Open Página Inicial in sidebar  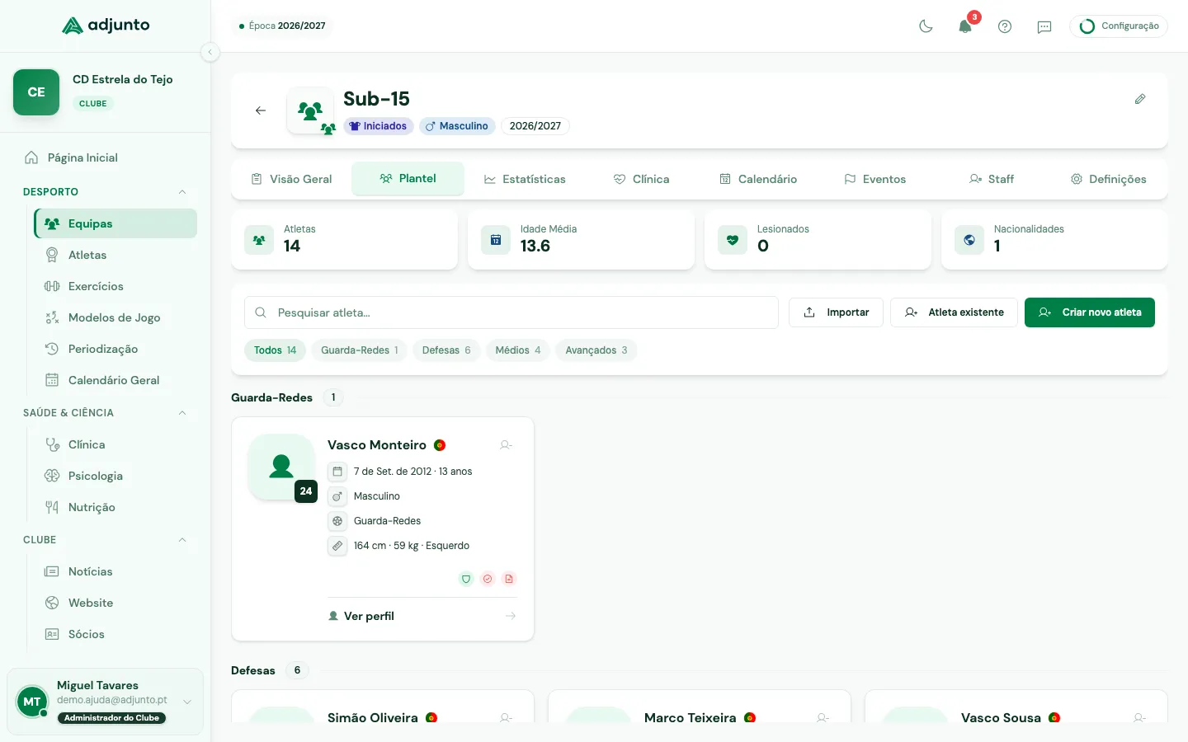tap(106, 157)
